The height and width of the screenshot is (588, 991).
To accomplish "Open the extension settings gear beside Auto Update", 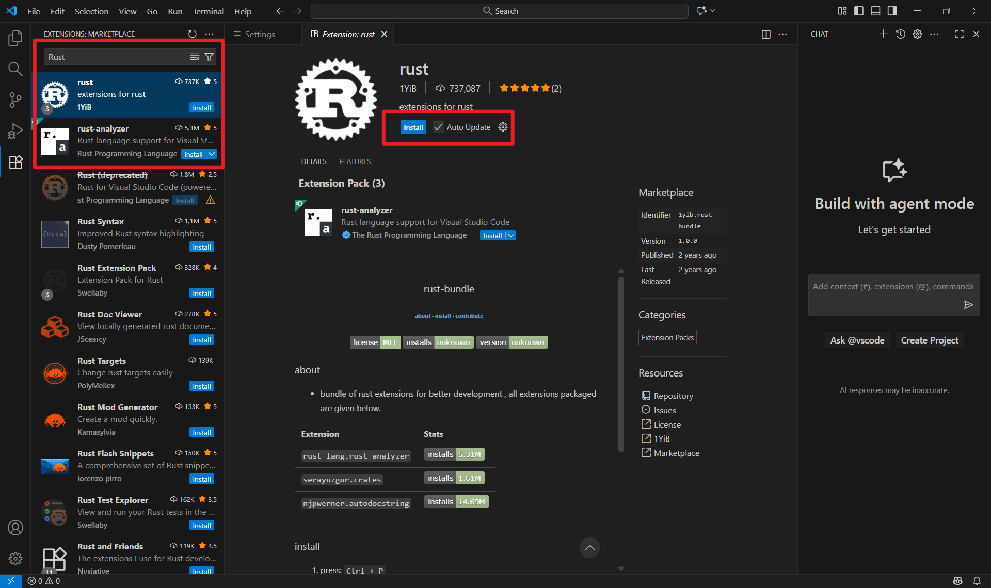I will [503, 127].
